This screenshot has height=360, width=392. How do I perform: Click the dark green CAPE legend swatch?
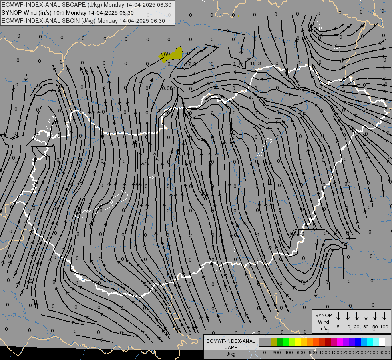[280, 342]
